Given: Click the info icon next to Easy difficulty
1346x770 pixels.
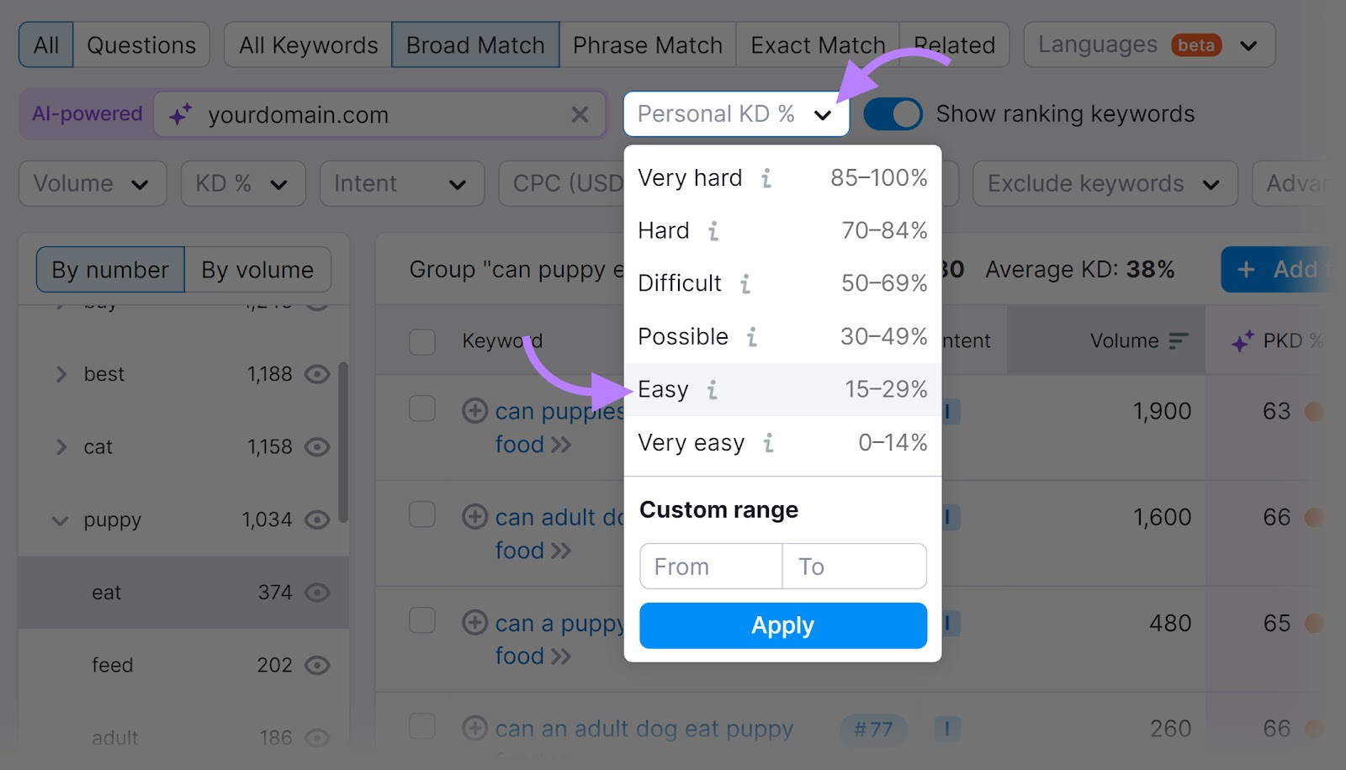Looking at the screenshot, I should 713,390.
